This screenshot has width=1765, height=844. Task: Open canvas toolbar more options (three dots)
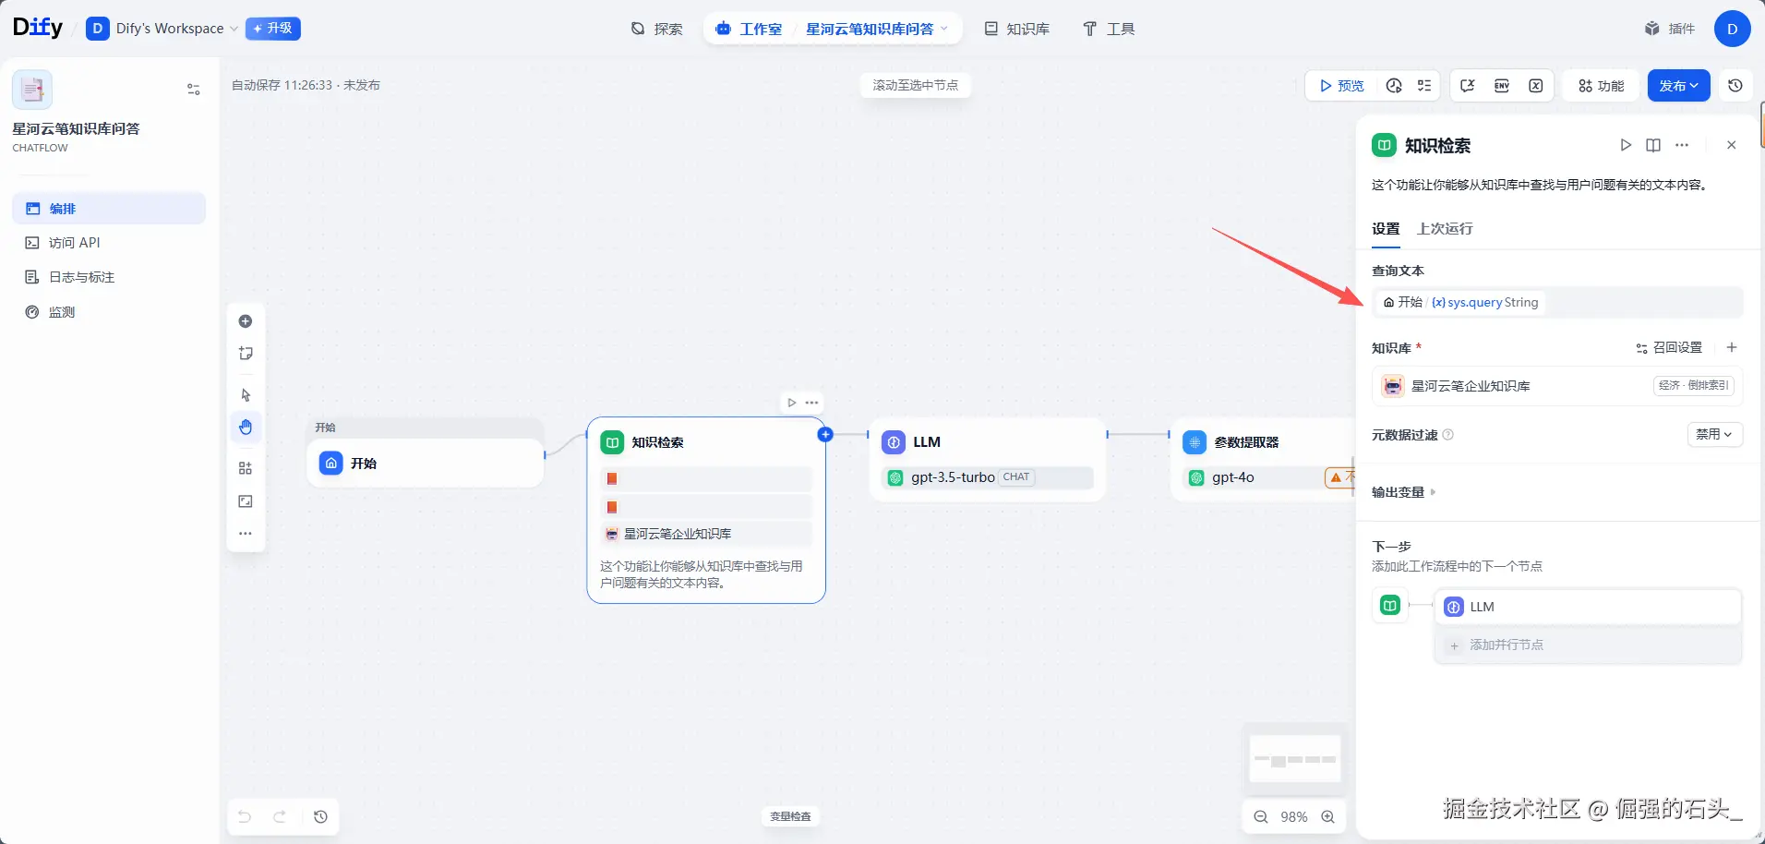(246, 534)
